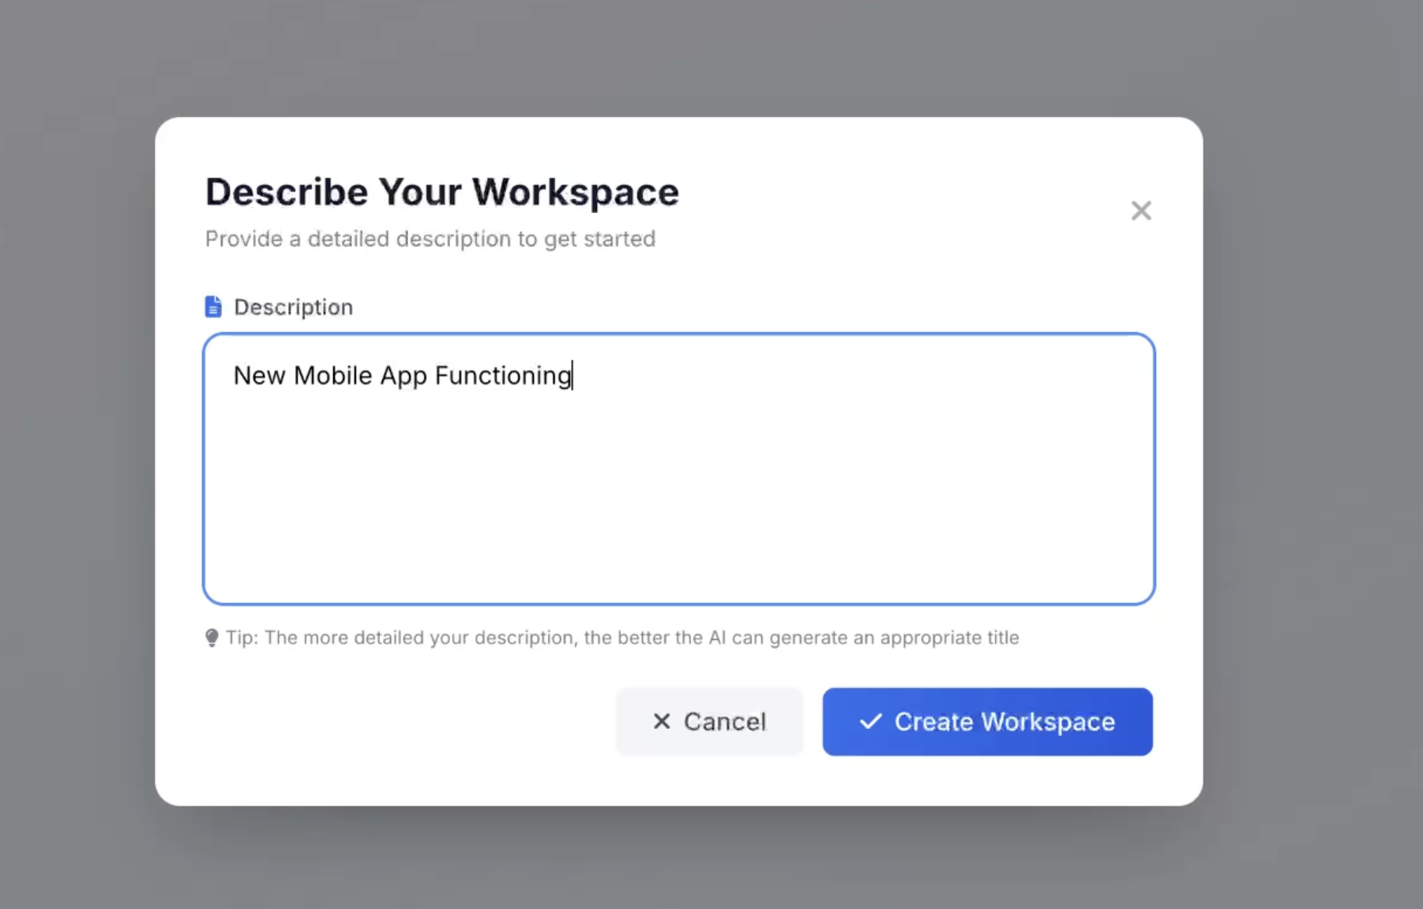Cancel workspace creation
This screenshot has height=909, width=1423.
tap(709, 721)
